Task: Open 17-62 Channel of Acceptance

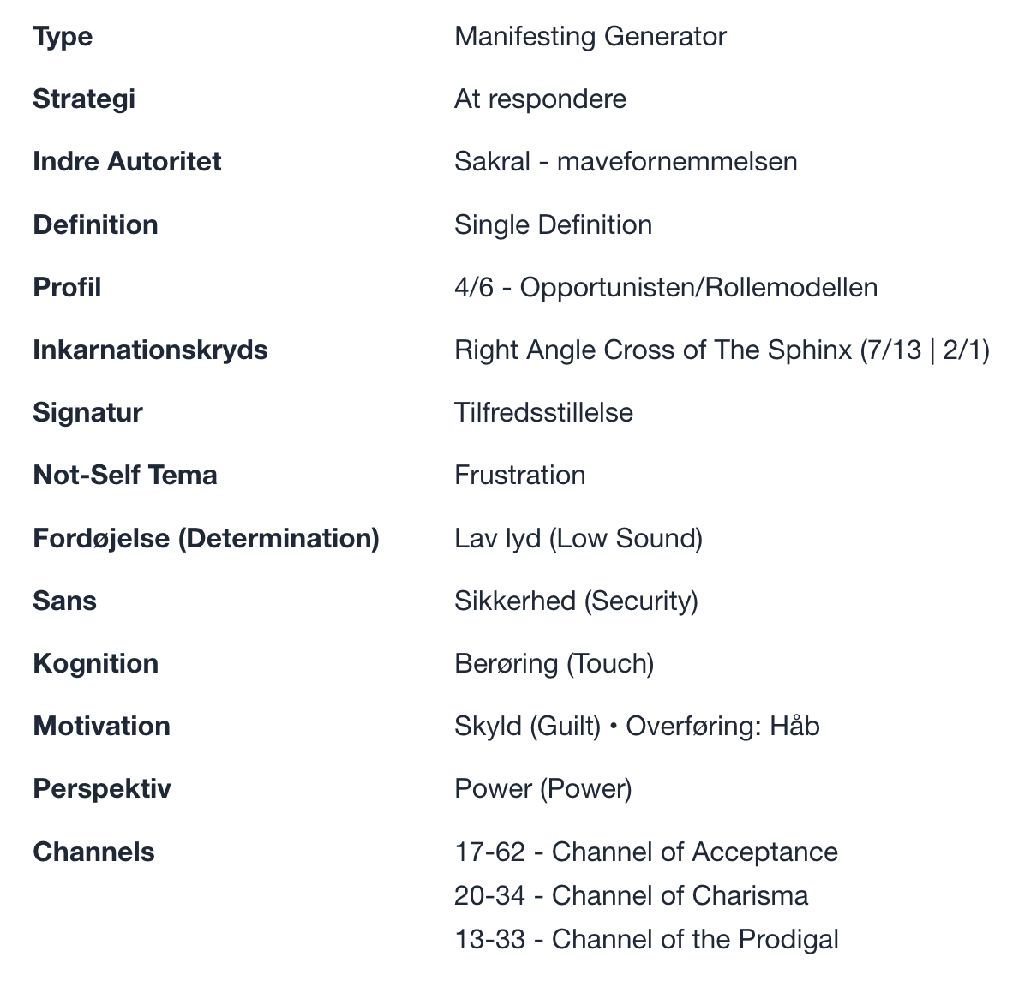Action: [646, 852]
